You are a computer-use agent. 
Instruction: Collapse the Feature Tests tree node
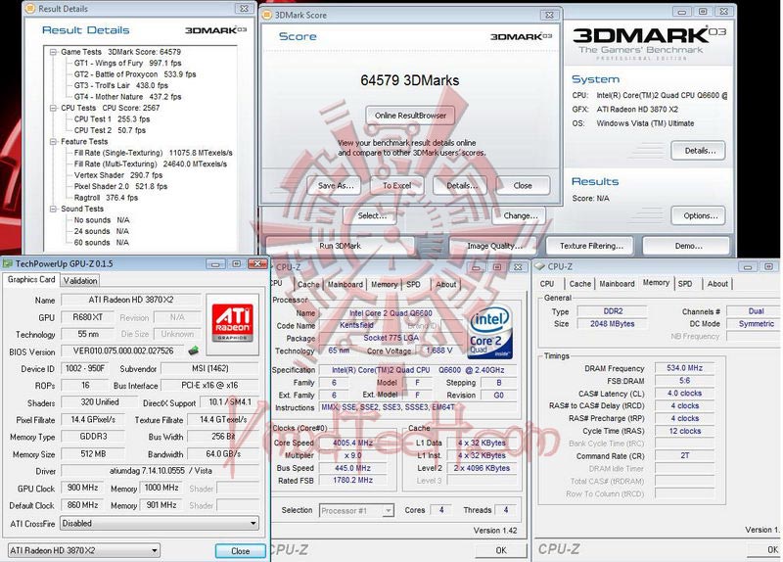(x=53, y=142)
